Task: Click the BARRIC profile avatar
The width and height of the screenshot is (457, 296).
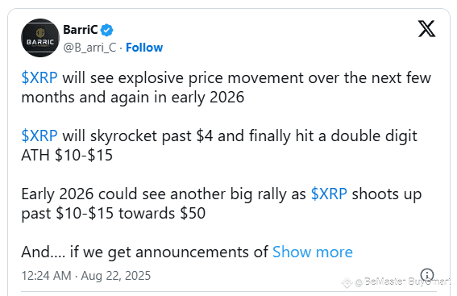Action: tap(40, 38)
